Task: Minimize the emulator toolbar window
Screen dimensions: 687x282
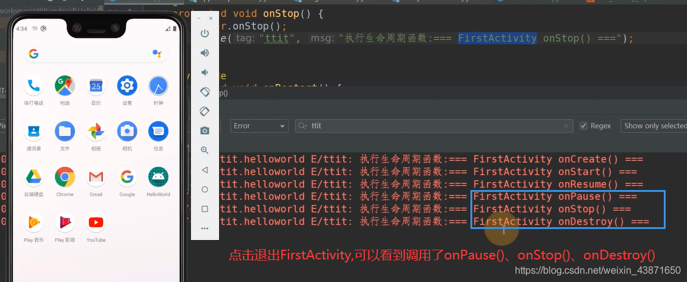Action: coord(199,18)
